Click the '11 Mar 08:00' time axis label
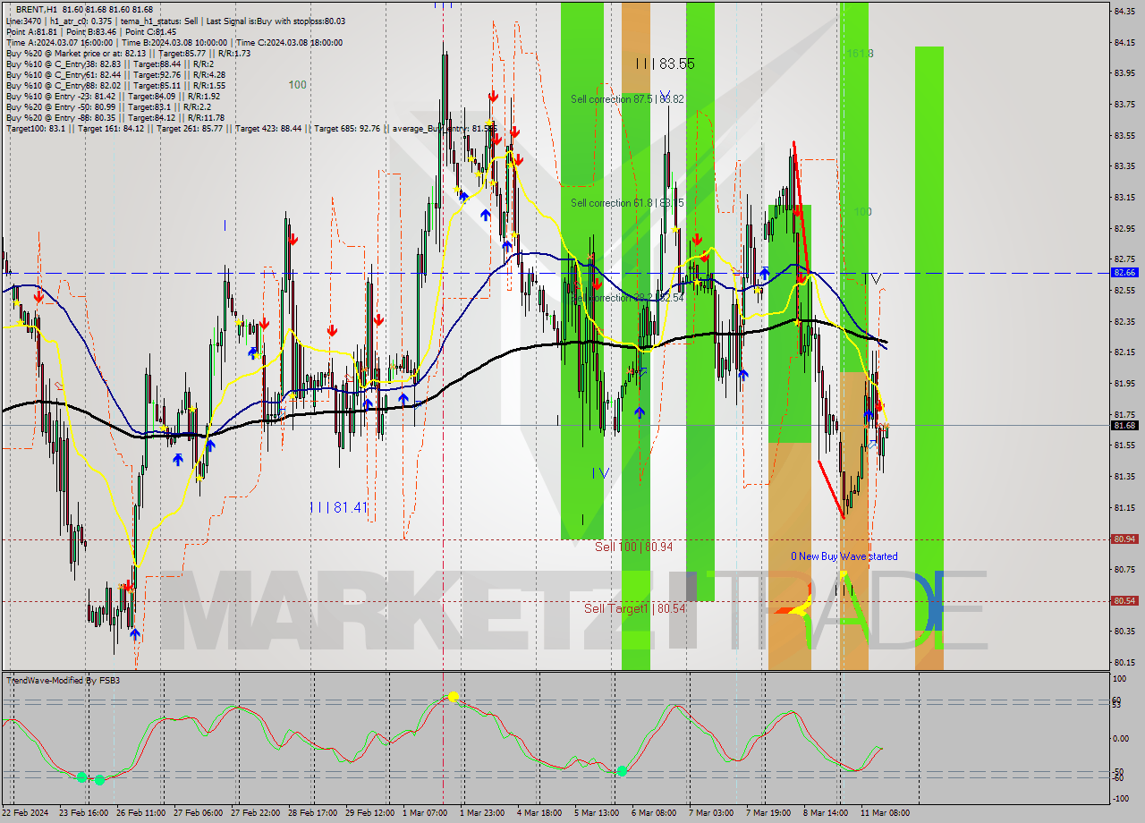Viewport: 1145px width, 823px height. click(886, 813)
